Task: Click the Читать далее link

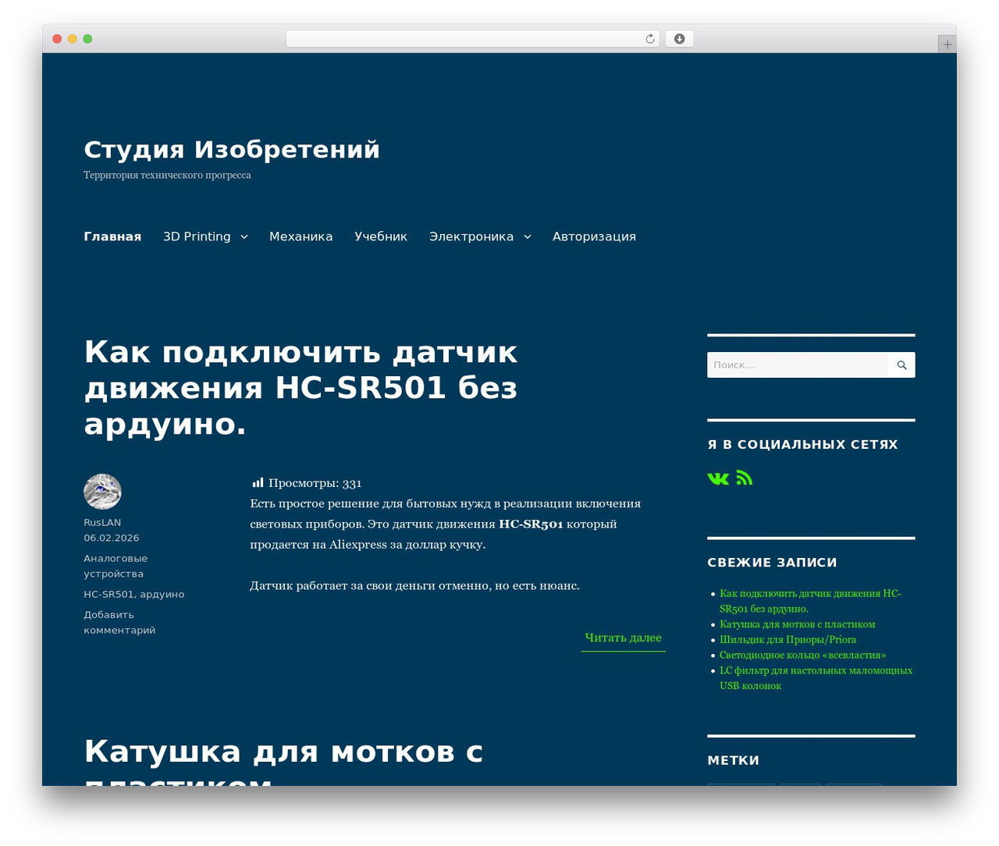Action: click(x=623, y=638)
